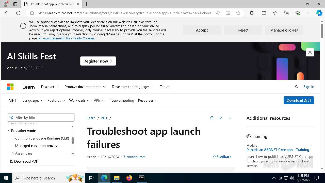Close the Troubleshoot app launch tab

(78, 4)
